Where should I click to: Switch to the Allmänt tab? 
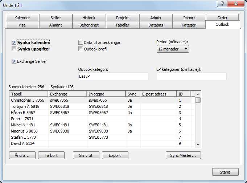click(55, 25)
